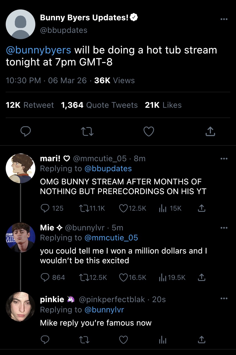View analytics on pinkie's reply

[162, 340]
